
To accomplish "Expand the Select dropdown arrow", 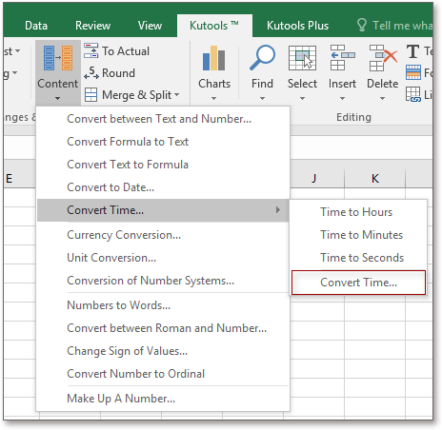I will (x=302, y=99).
